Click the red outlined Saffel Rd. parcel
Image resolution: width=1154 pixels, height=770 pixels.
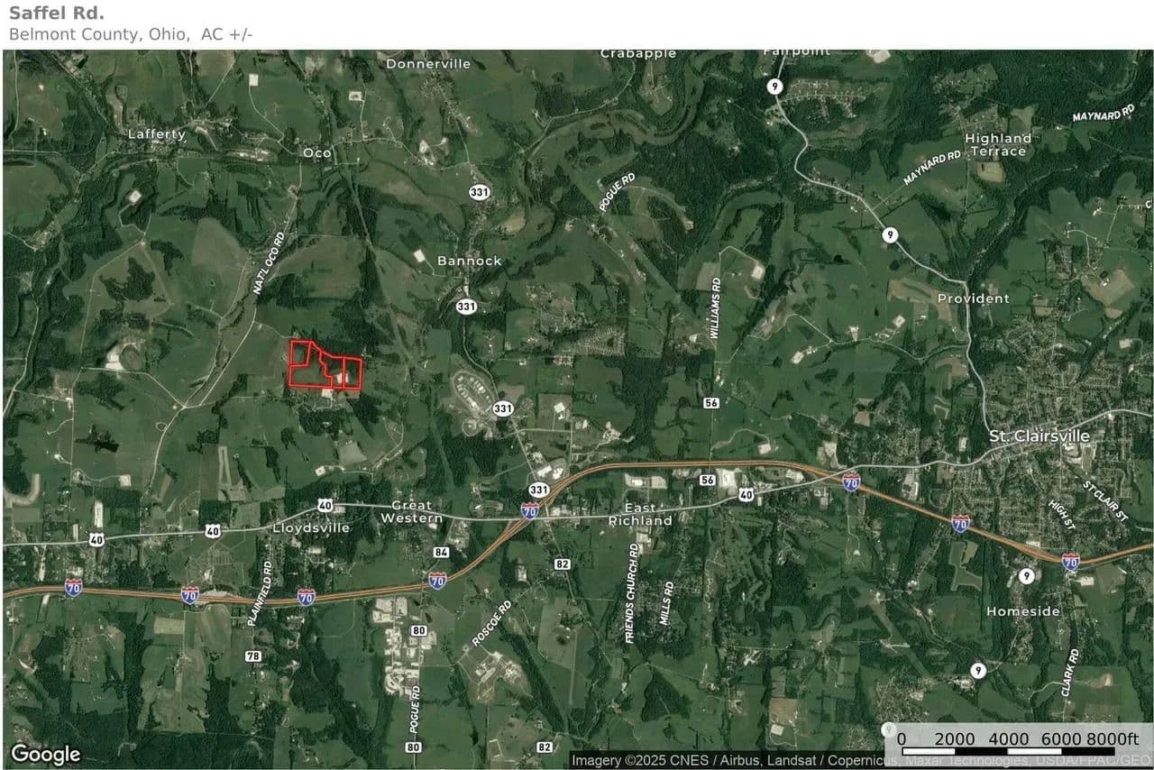click(x=325, y=365)
